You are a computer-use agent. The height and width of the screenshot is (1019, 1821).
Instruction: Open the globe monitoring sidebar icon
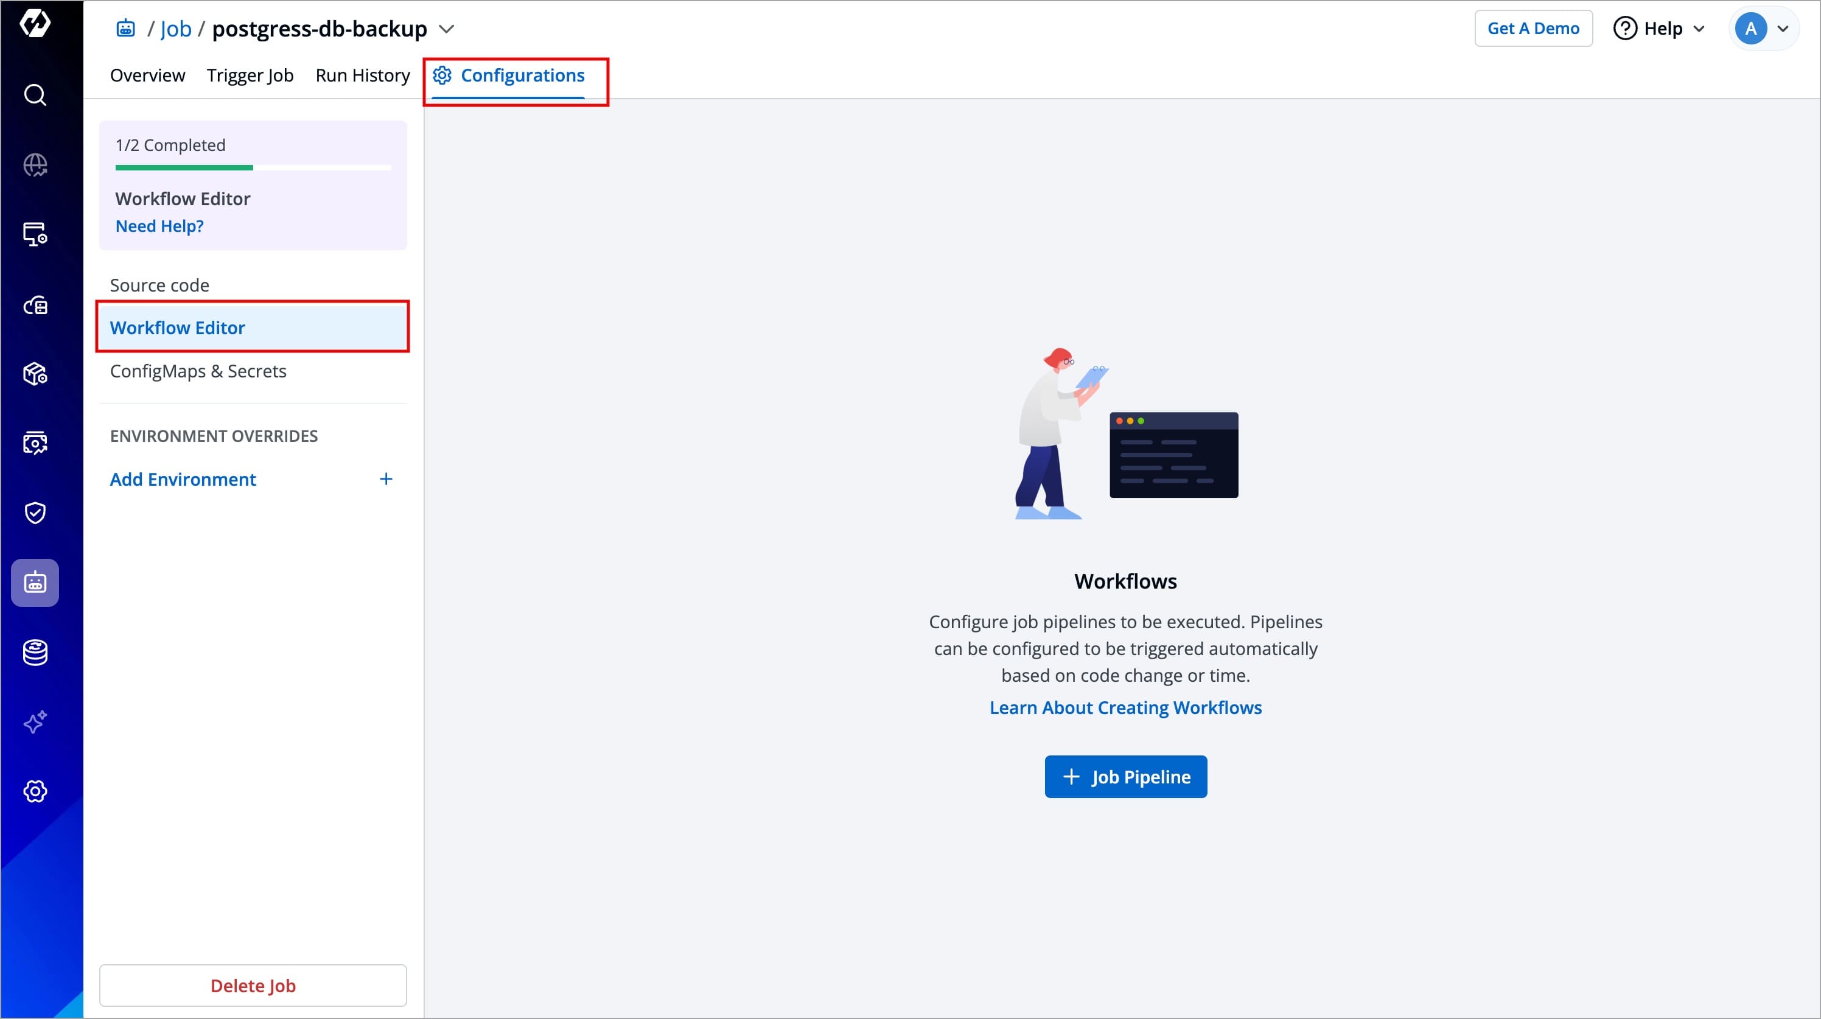coord(35,165)
